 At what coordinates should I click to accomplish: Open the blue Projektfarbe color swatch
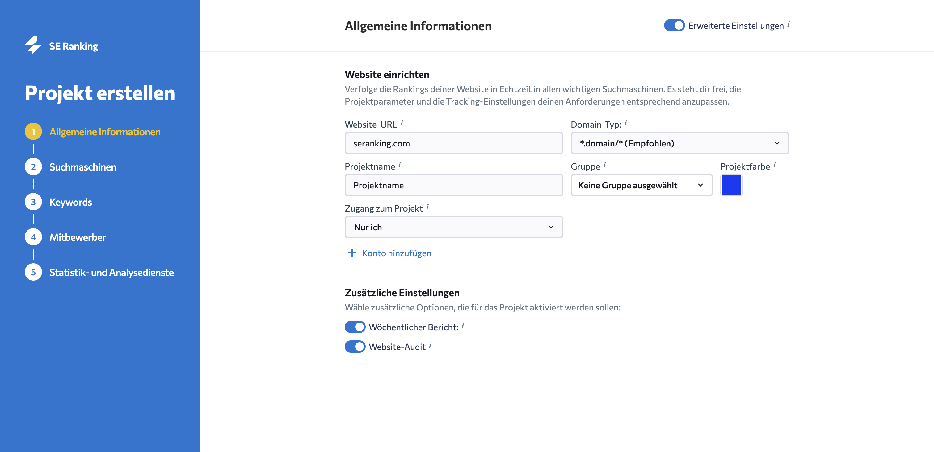[731, 185]
